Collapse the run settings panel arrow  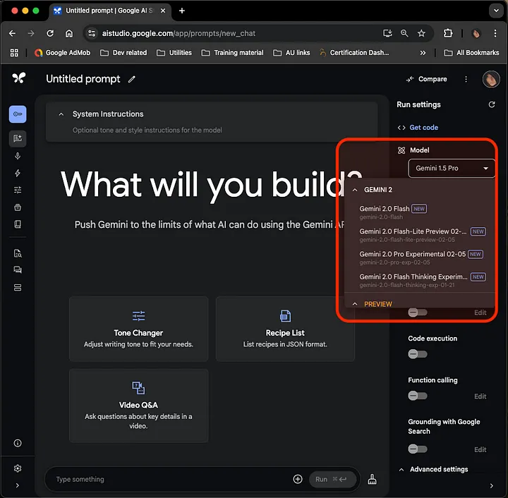pos(492,485)
